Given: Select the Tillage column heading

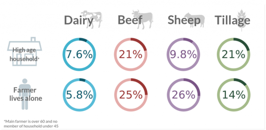Looking at the screenshot, I should pos(232,21).
